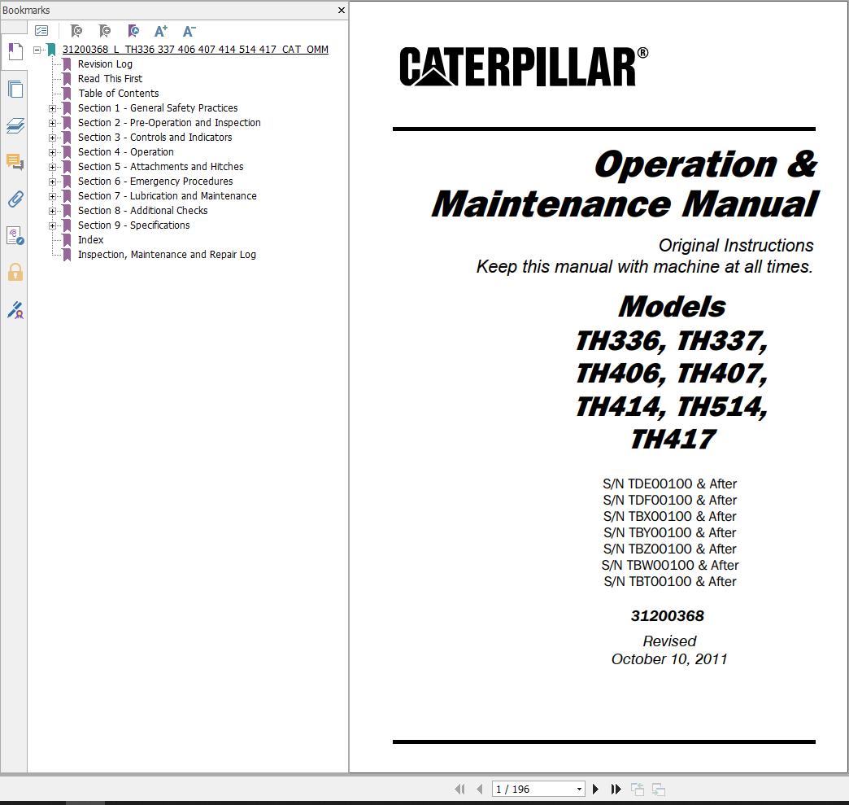Viewport: 849px width, 805px height.
Task: Go to the first page
Action: [459, 790]
